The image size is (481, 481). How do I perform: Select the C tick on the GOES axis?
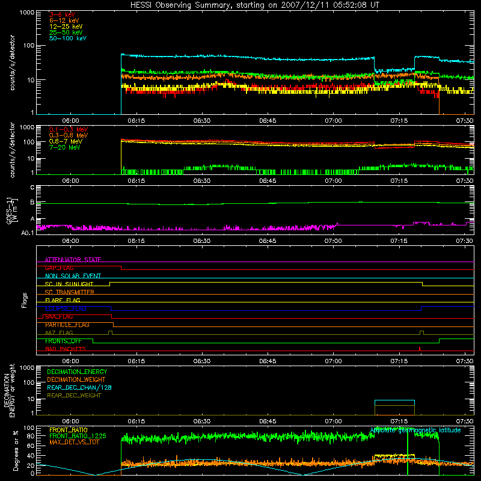coord(32,187)
